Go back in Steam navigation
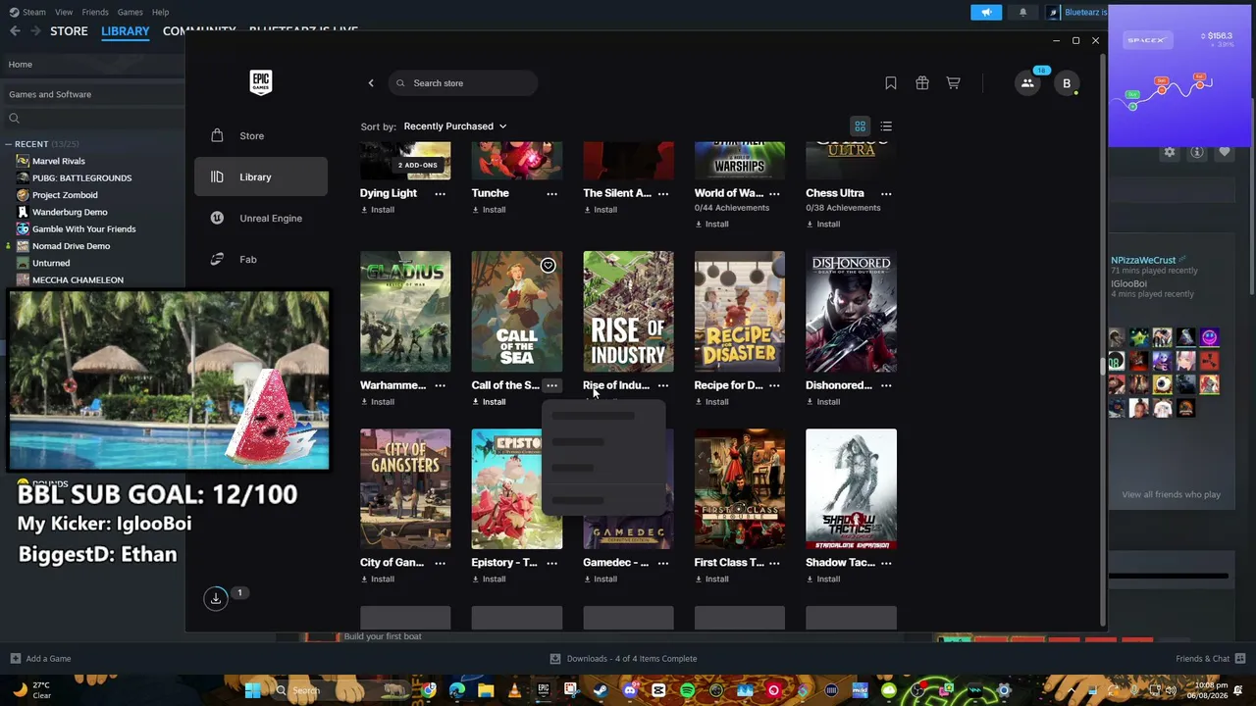 pos(15,31)
